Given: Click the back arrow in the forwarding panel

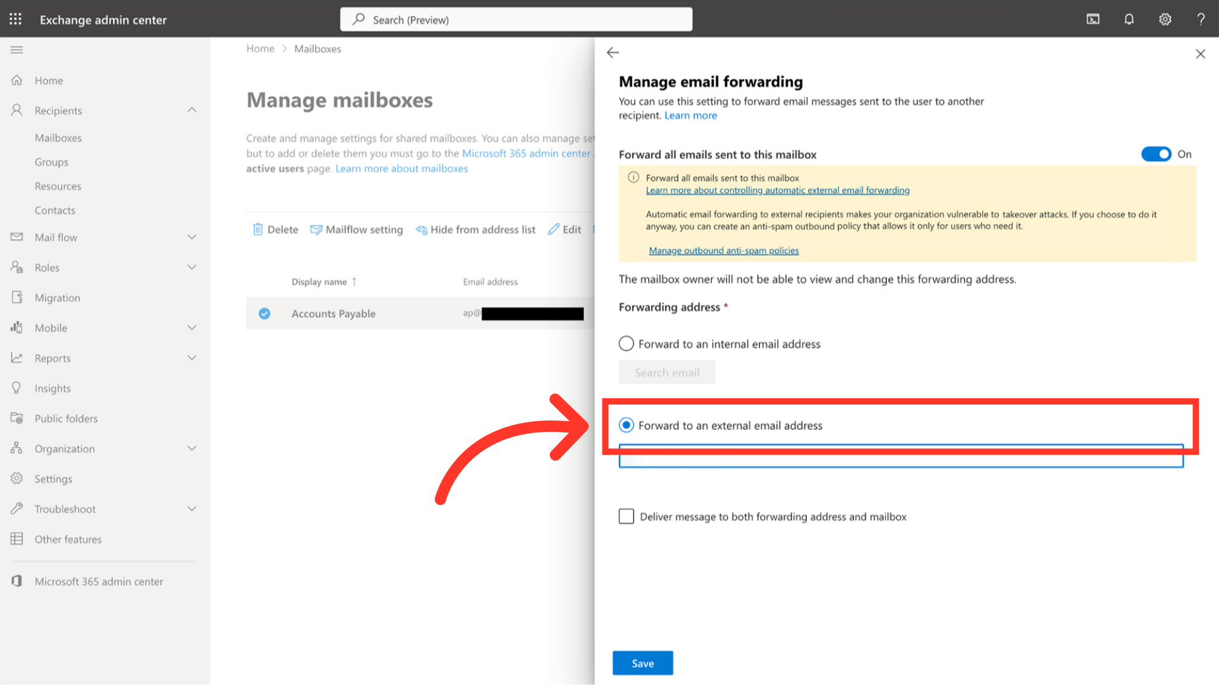Looking at the screenshot, I should (x=613, y=53).
